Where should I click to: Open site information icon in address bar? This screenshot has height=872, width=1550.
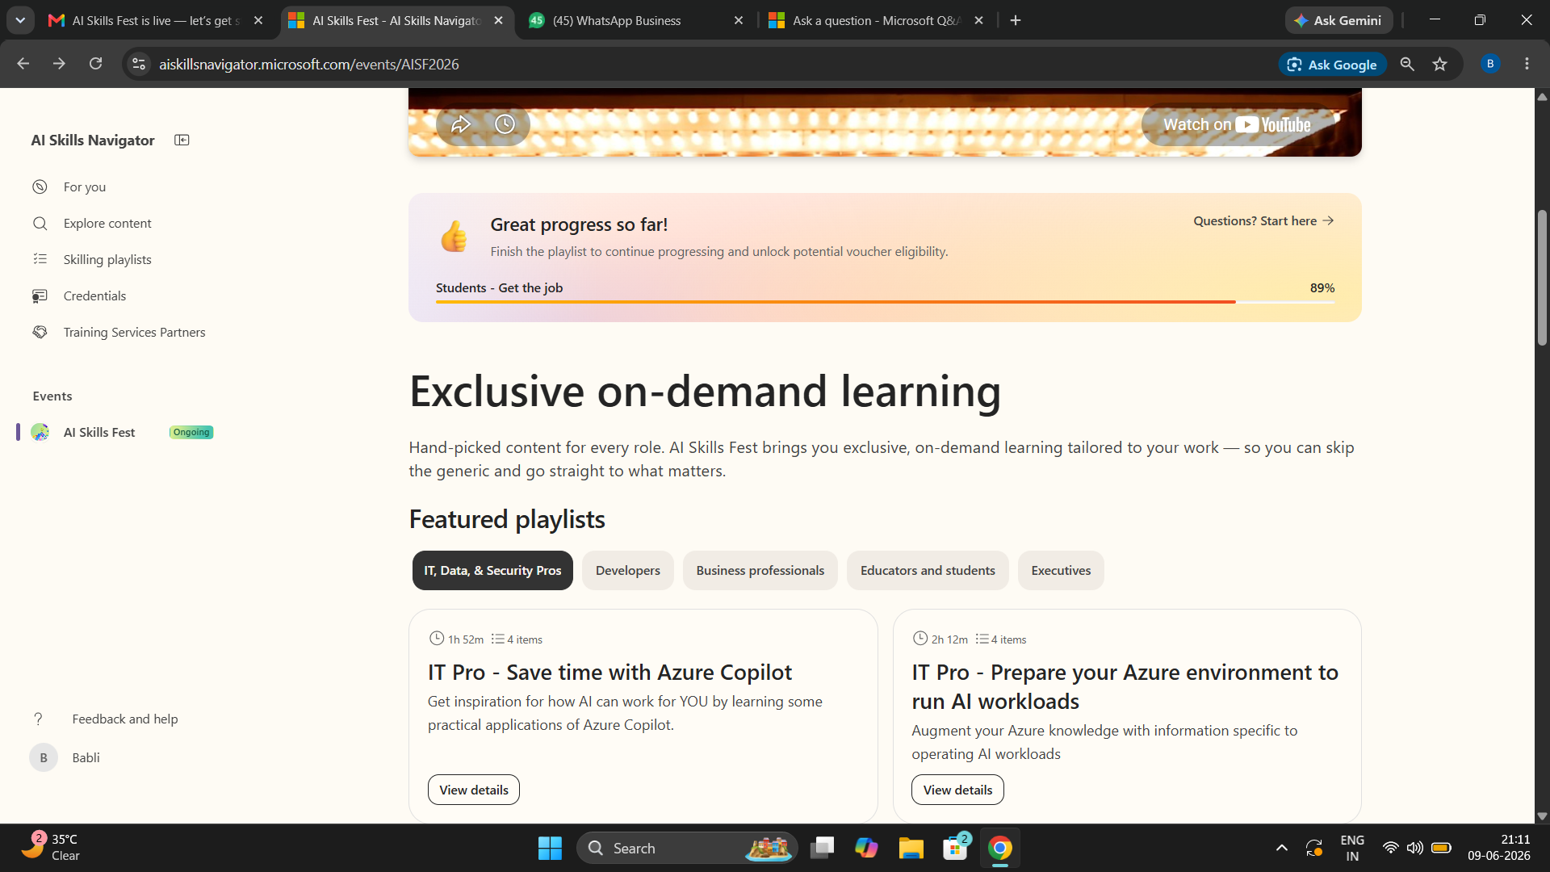click(x=139, y=64)
